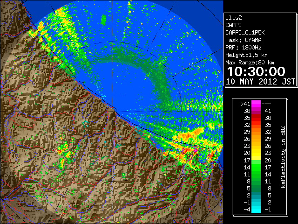Select the 'PRF: 1800Hz' text
Screen dimensions: 298x224
244,48
